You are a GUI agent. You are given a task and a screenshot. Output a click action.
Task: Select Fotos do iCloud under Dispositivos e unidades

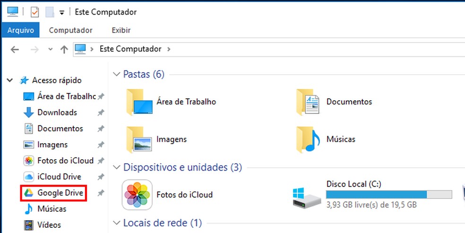(x=168, y=195)
